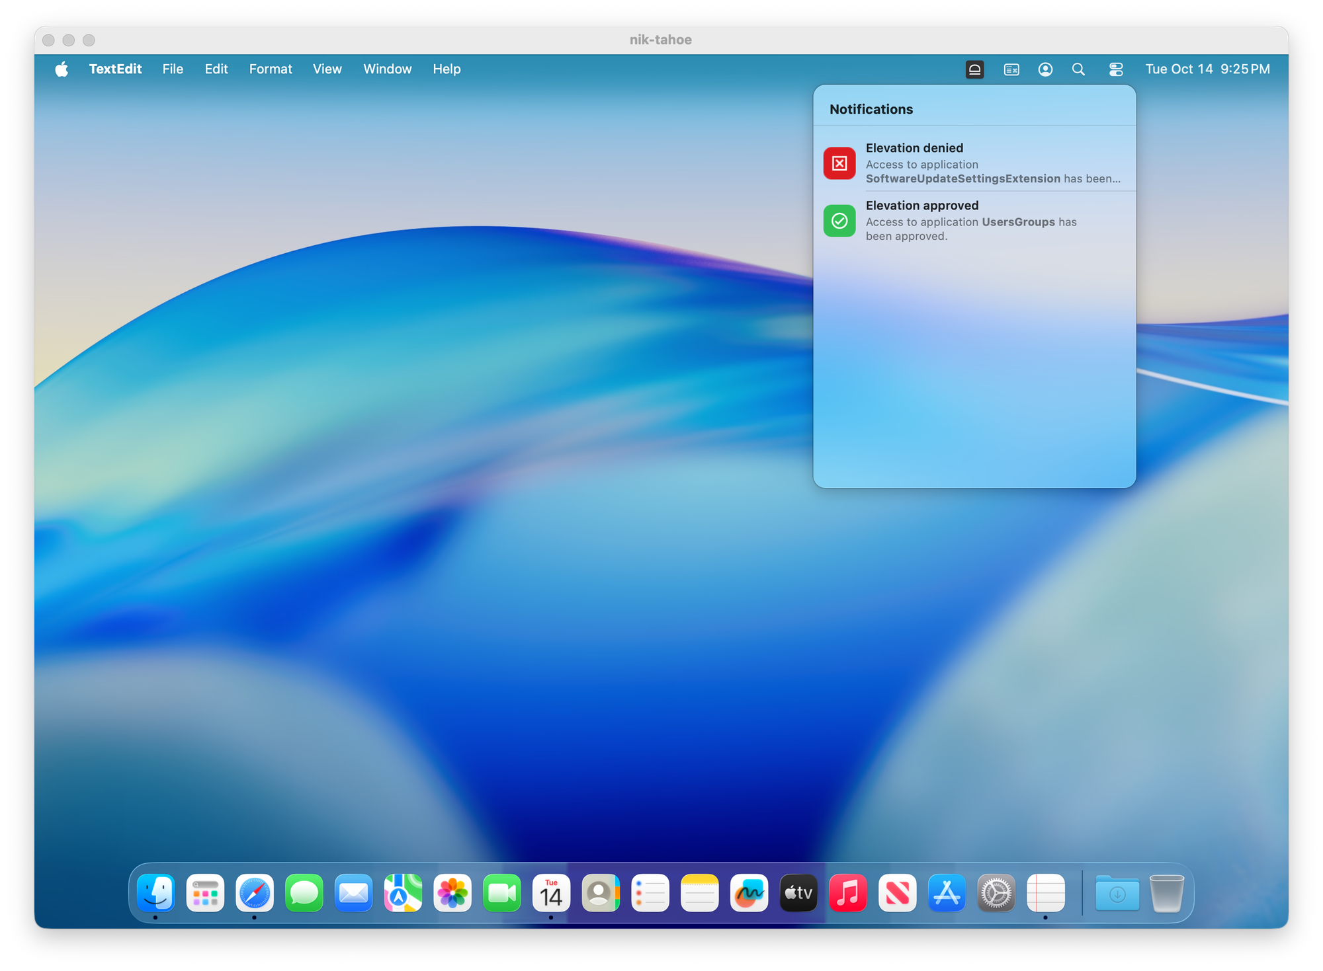The image size is (1323, 971).
Task: Click the SoftwareUpdateSettingsExtension denied notification
Action: (x=992, y=171)
